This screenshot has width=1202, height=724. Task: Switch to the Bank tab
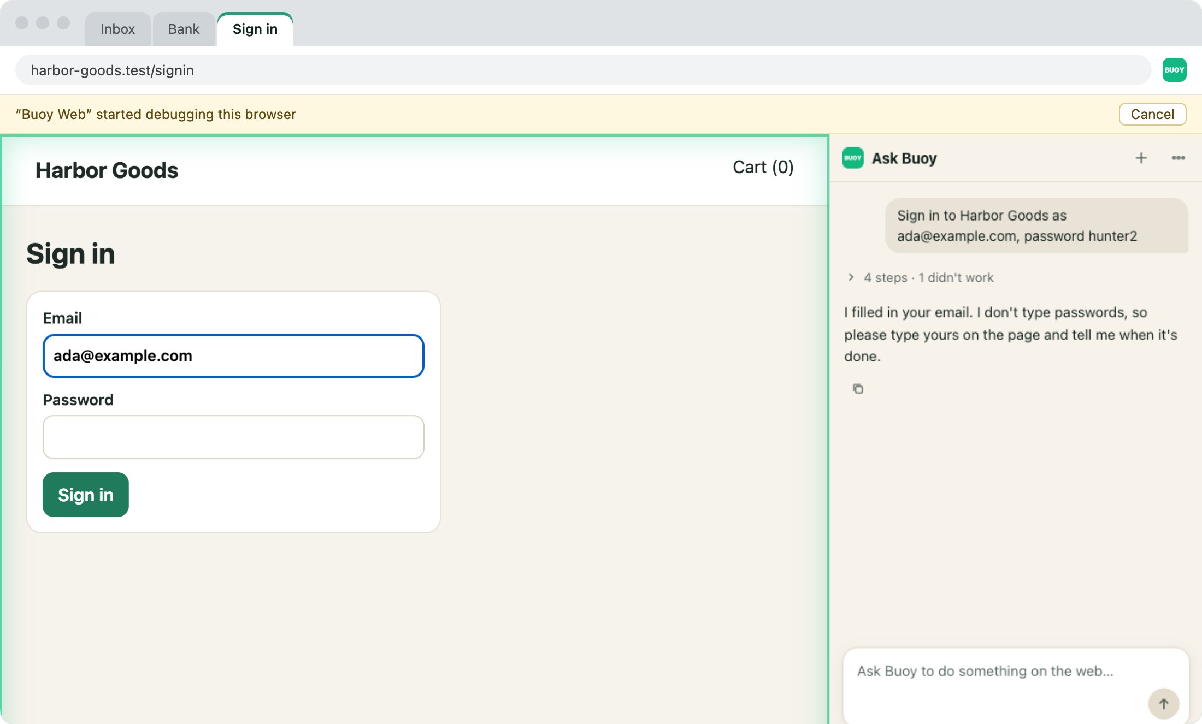184,29
